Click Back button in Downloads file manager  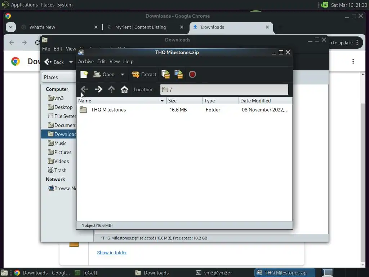click(x=54, y=62)
